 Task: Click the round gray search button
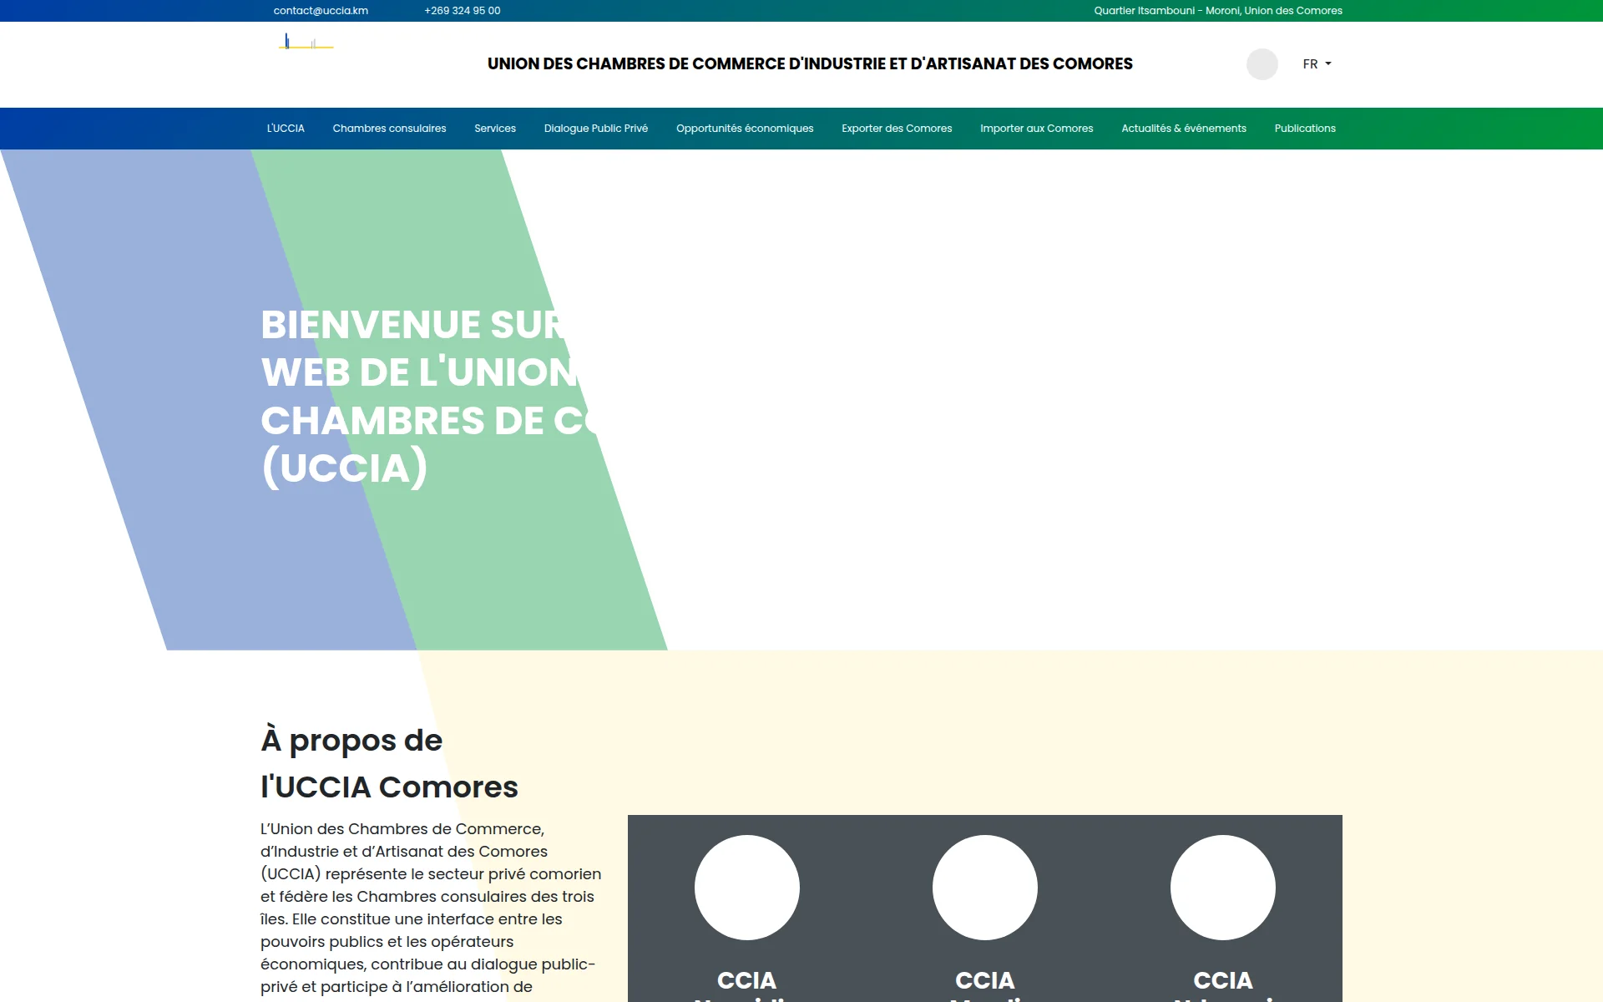1262,64
